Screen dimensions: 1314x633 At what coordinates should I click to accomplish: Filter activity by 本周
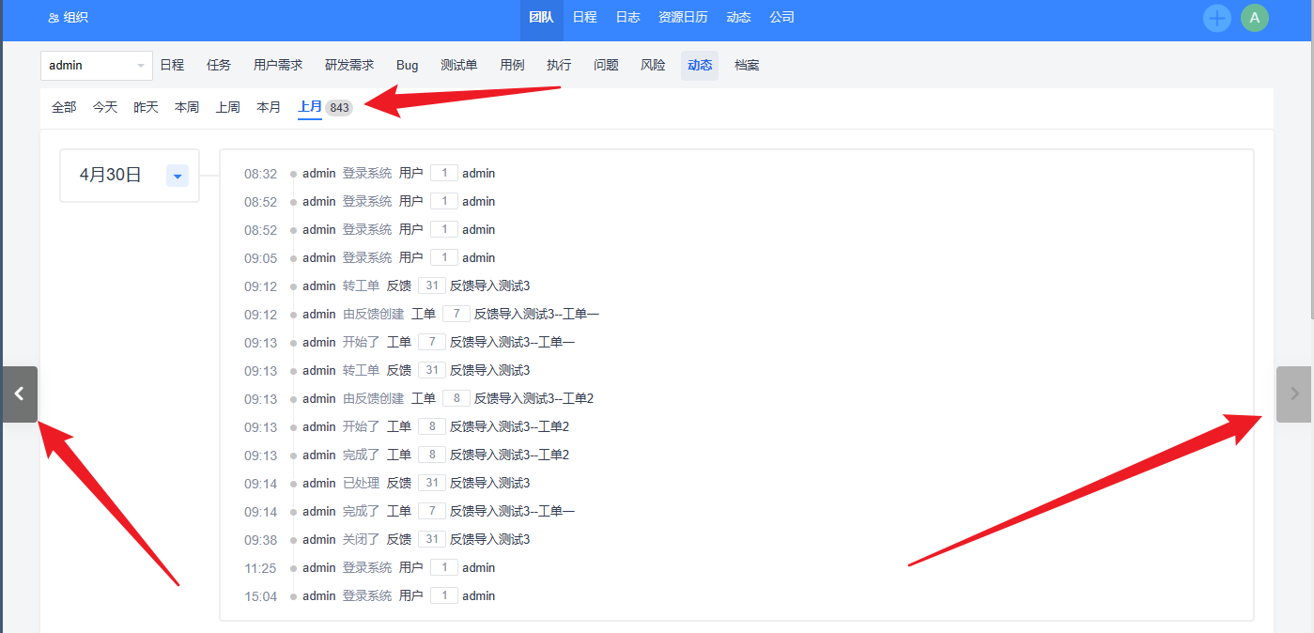click(186, 108)
